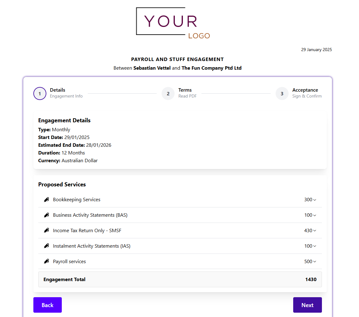Image resolution: width=359 pixels, height=317 pixels.
Task: Click the YOUR LOGO image
Action: 173,23
